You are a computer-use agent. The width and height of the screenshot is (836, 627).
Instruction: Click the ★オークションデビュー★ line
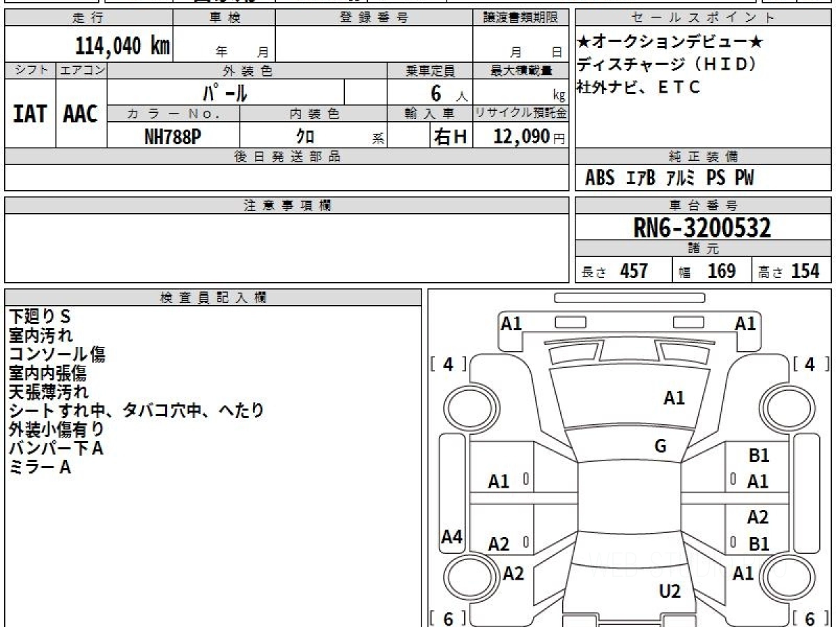(670, 42)
